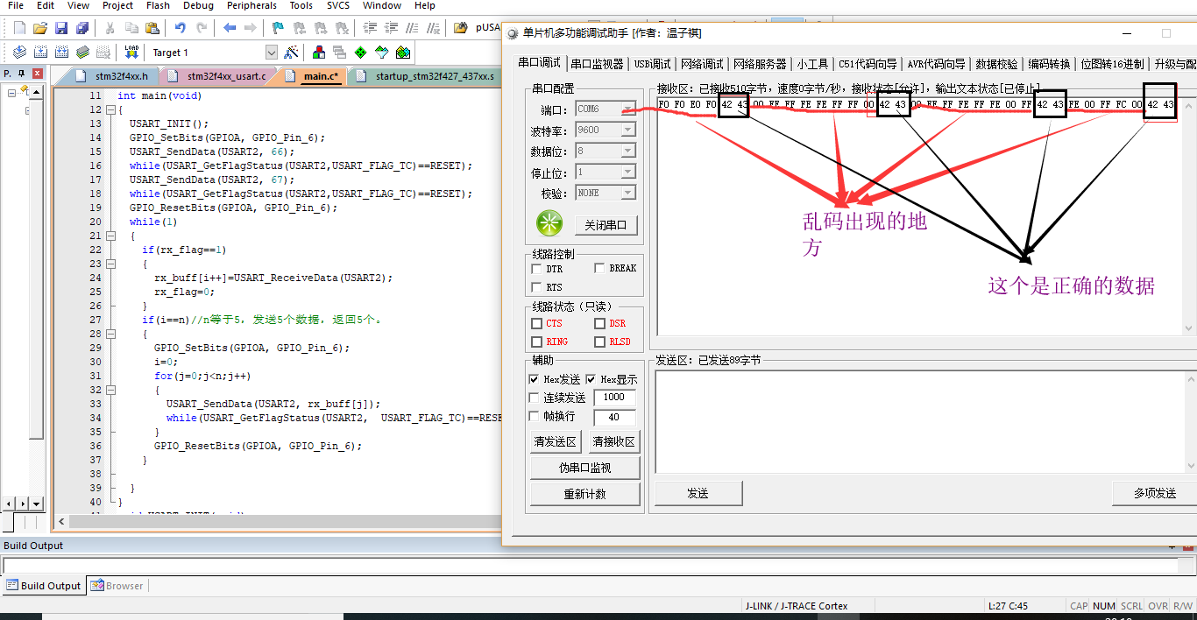
Task: Click the Build target icon
Action: pyautogui.click(x=40, y=53)
